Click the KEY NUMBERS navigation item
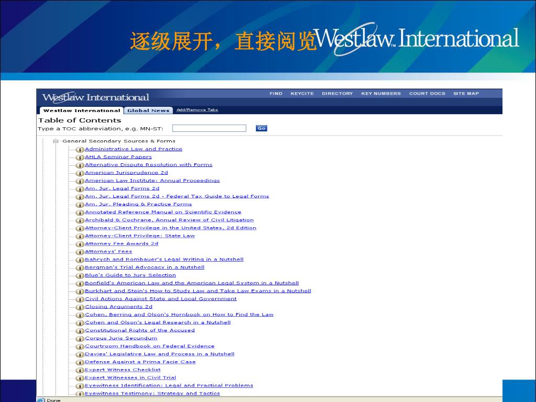Image resolution: width=536 pixels, height=402 pixels. (381, 94)
